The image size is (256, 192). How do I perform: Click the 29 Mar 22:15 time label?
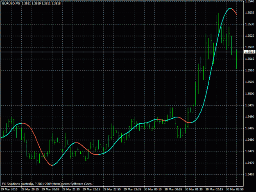(91, 190)
